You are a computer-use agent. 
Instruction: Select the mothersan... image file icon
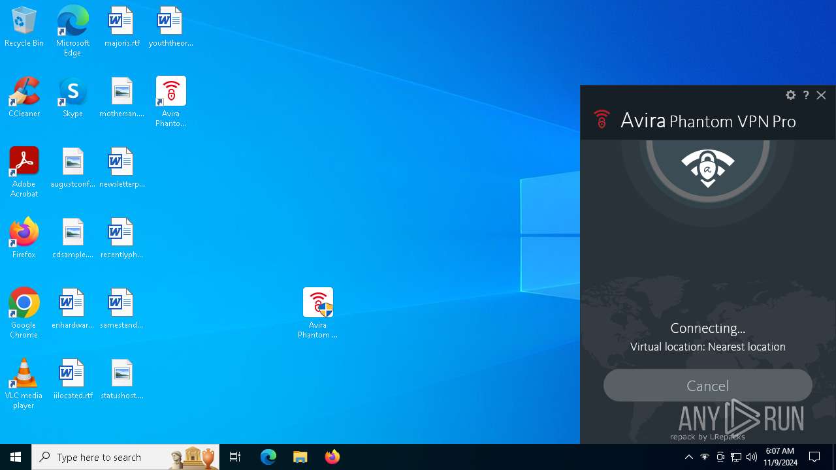[x=122, y=98]
